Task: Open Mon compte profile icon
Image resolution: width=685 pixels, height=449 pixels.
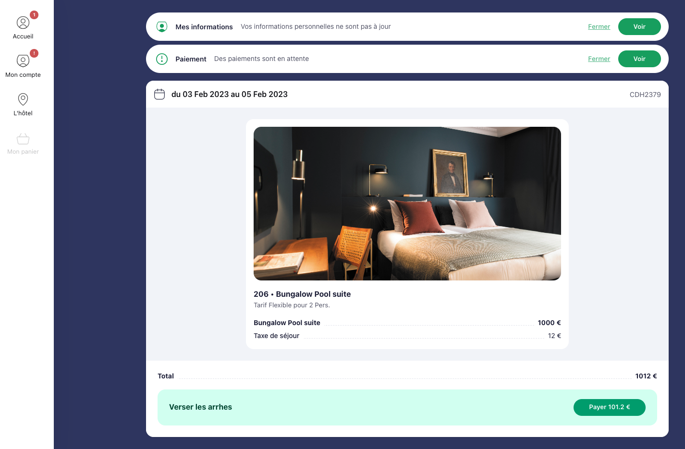Action: [23, 61]
